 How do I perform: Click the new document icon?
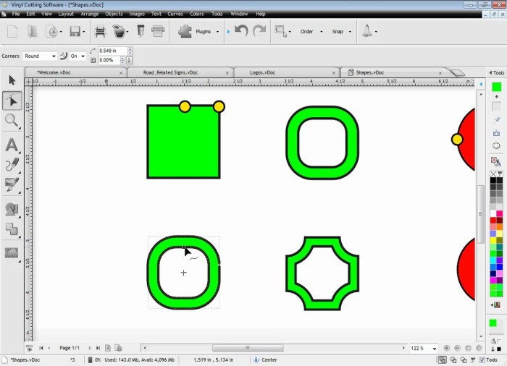click(12, 31)
